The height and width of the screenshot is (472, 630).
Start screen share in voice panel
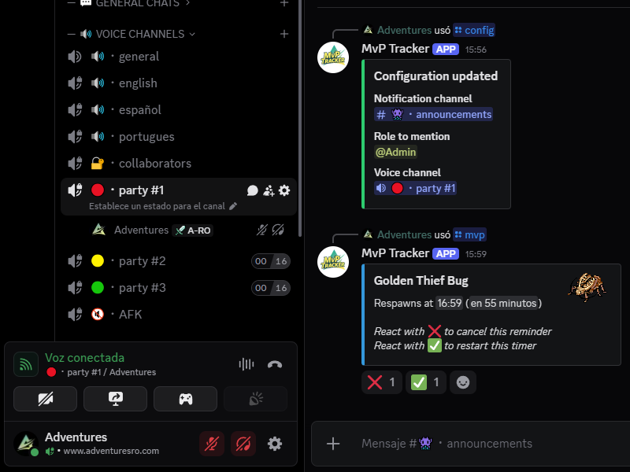point(115,399)
